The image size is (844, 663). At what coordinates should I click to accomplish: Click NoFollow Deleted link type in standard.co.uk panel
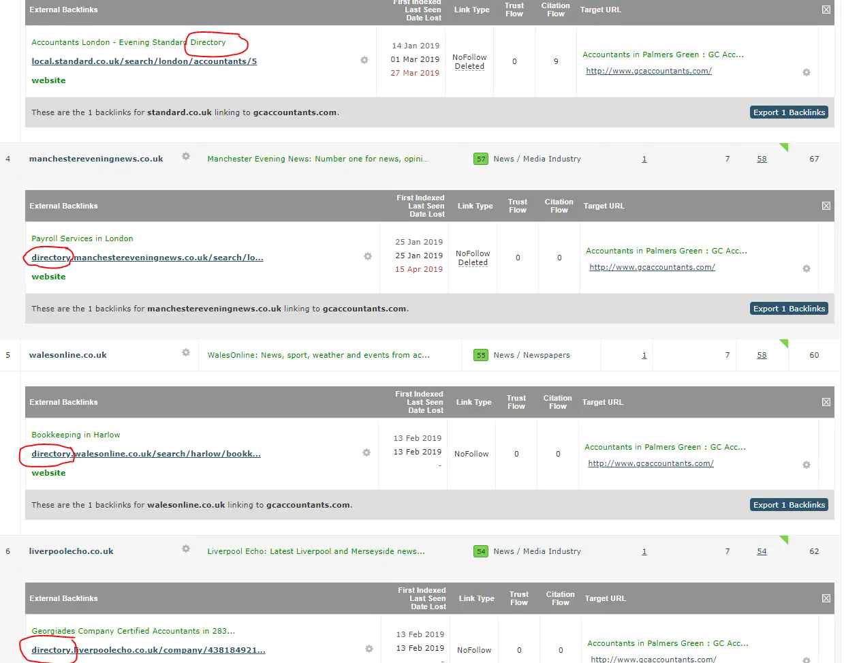(469, 62)
